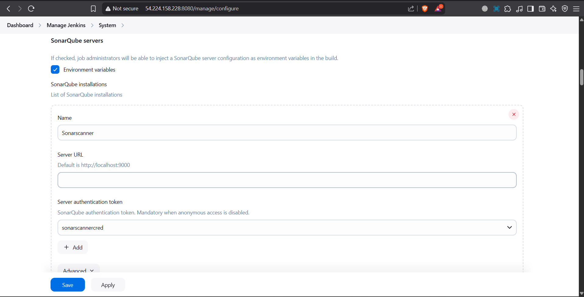Click the Not secure warning icon
The image size is (584, 297).
coord(108,9)
